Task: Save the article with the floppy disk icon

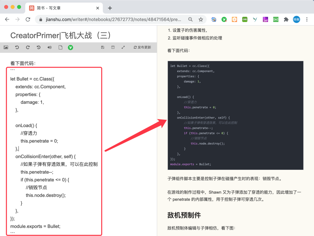Action: pos(103,47)
